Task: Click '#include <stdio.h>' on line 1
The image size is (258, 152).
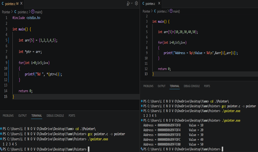Action: click(x=26, y=18)
